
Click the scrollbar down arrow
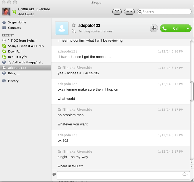[x=192, y=167]
